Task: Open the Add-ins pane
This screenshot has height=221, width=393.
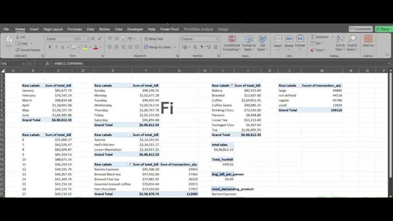Action: [368, 41]
